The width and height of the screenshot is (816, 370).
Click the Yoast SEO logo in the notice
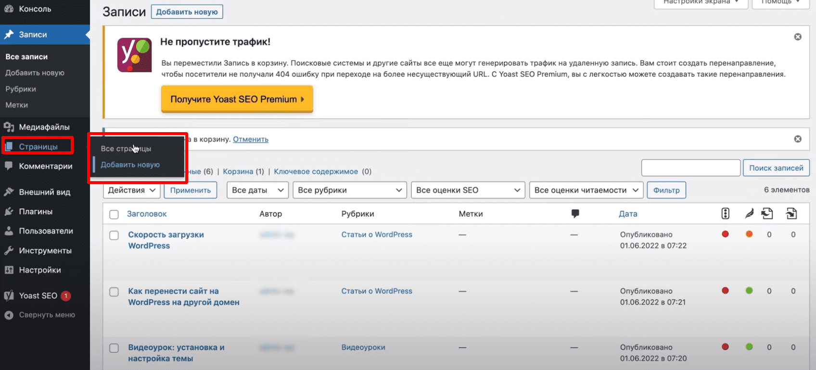[134, 55]
